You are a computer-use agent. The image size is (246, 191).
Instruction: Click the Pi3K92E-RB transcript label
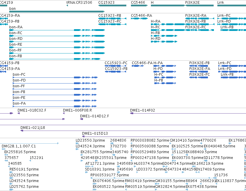pos(195,21)
